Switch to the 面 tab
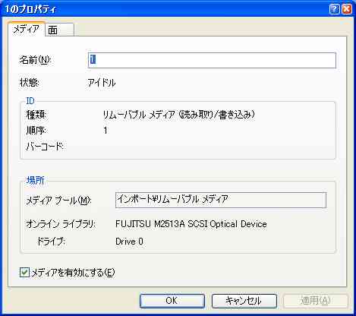Viewport: 356px width, 316px height. 60,30
